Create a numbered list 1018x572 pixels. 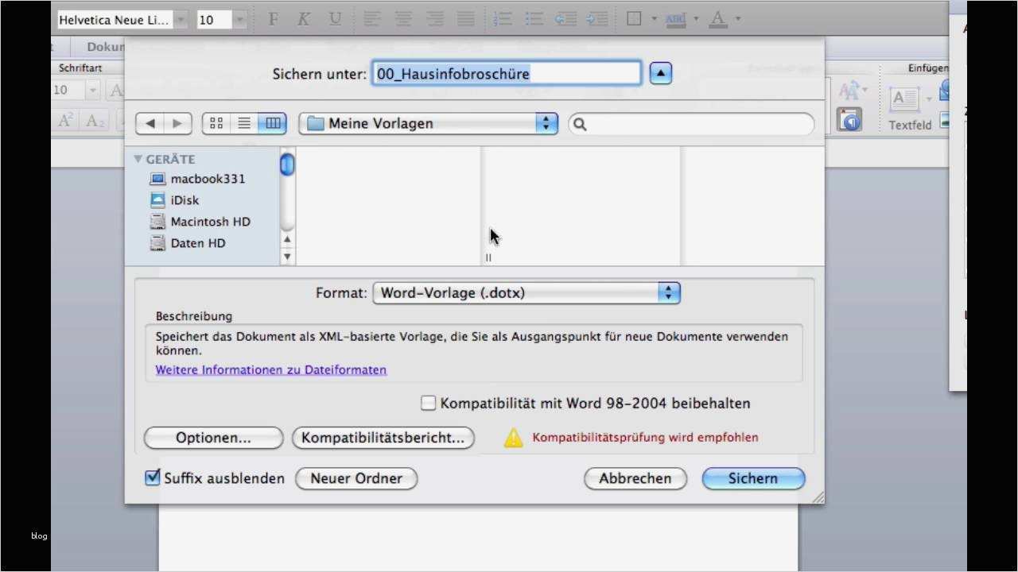coord(501,19)
